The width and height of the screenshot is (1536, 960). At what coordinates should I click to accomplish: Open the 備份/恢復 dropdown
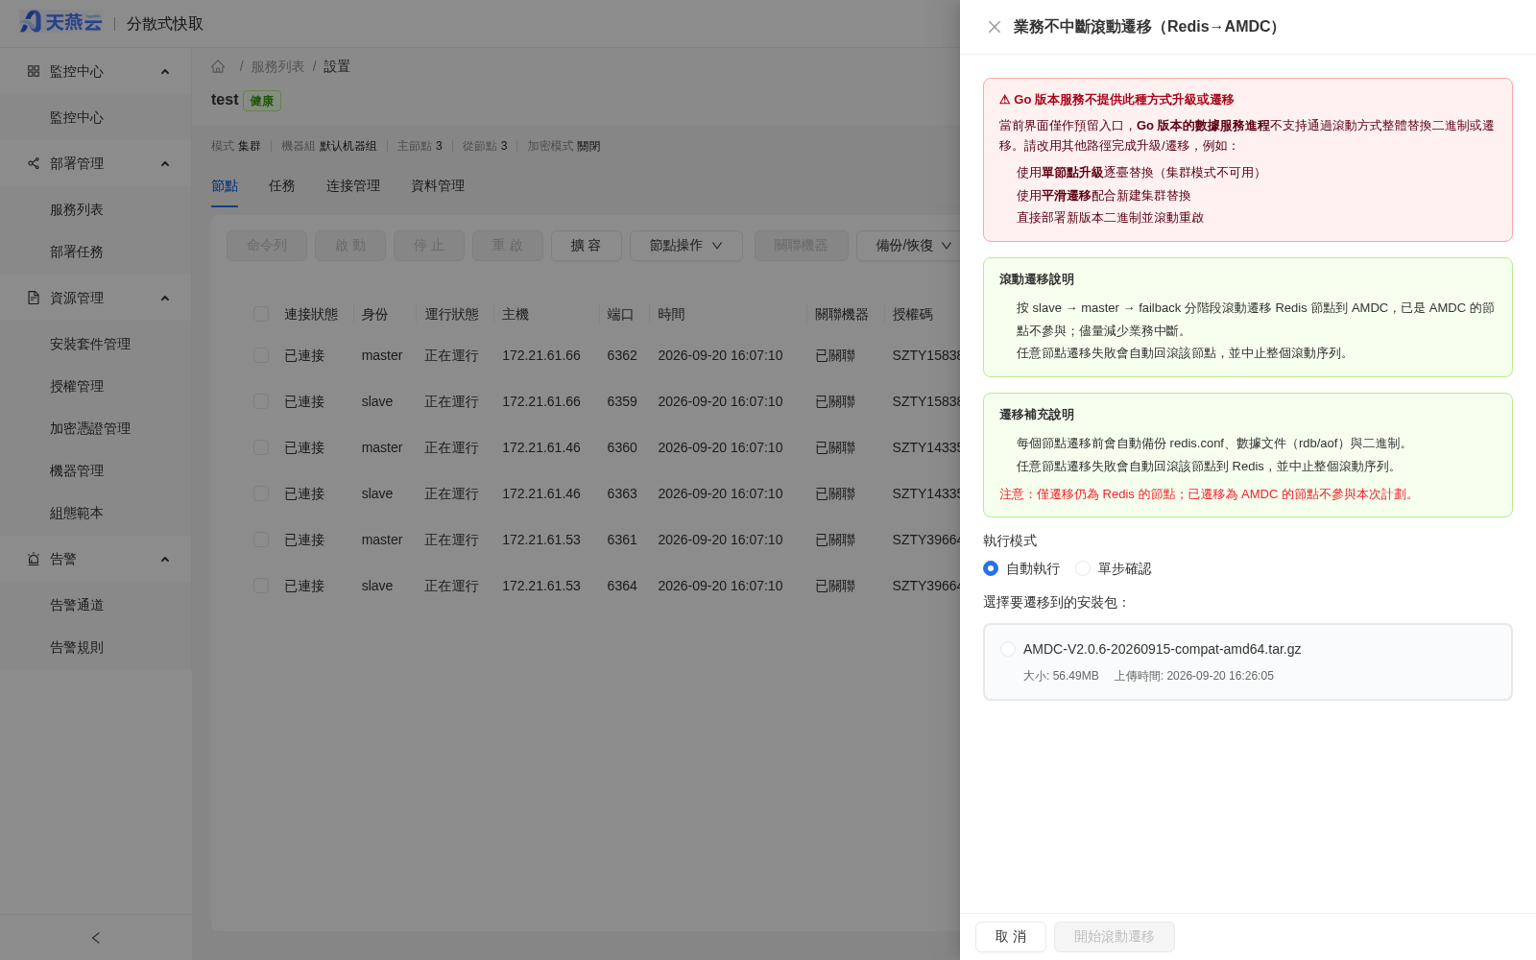click(907, 246)
